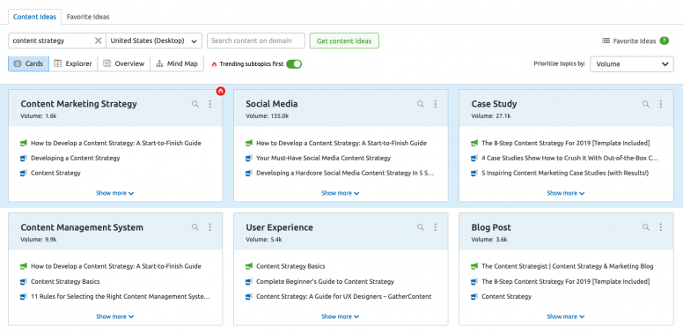Click green megaphone beside Content Strategy Basics in User Experience

pos(249,266)
